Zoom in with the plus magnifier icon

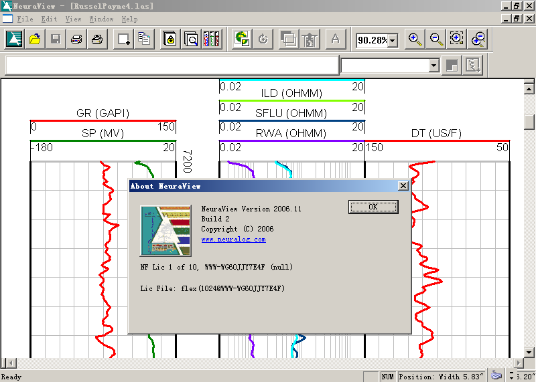tap(415, 39)
